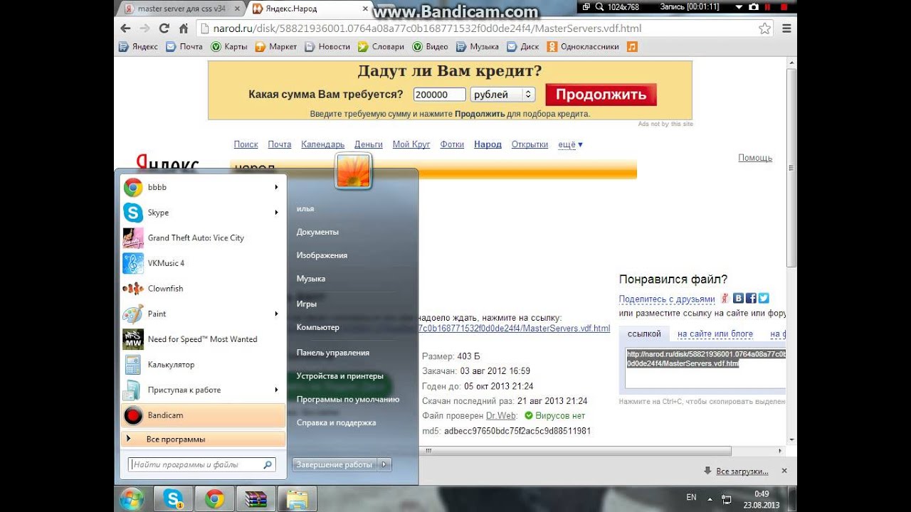Open currency dropdown рублей
Screen dimensions: 911x512
502,95
